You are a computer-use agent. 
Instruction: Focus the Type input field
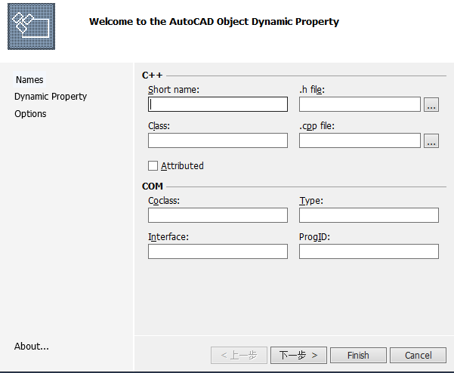pos(369,215)
